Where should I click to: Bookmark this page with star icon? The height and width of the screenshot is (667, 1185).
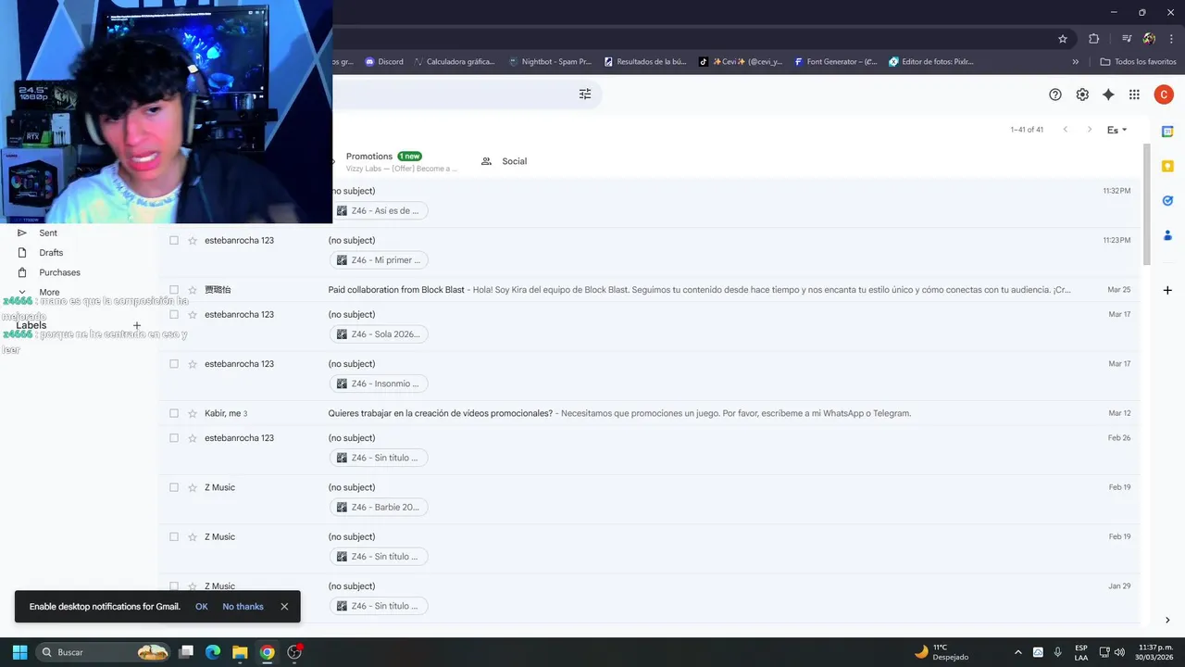1063,39
